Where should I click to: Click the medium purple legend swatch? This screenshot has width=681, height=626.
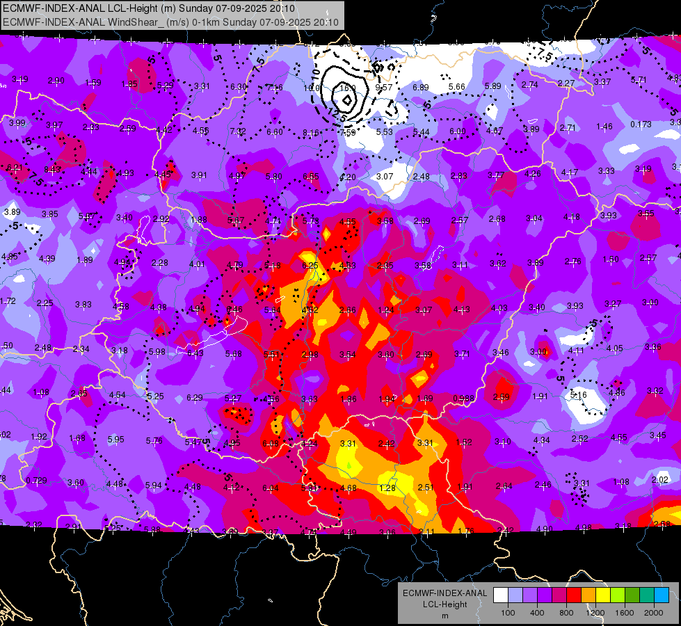(x=530, y=595)
